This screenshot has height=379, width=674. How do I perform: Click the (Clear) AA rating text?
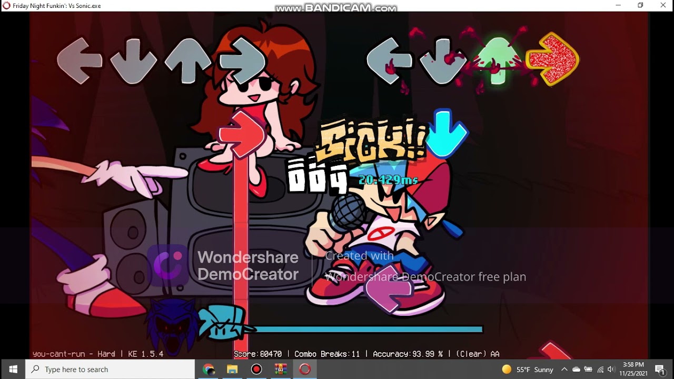(x=478, y=354)
